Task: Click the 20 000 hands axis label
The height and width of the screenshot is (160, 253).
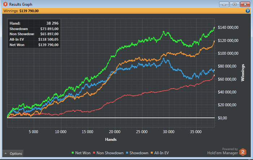Action: click(115, 132)
